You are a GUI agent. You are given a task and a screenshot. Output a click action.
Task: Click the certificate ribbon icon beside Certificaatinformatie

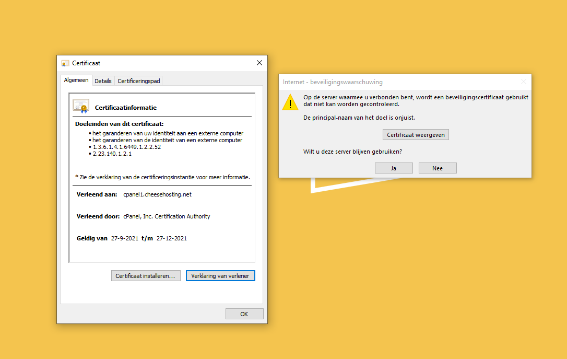coord(81,106)
